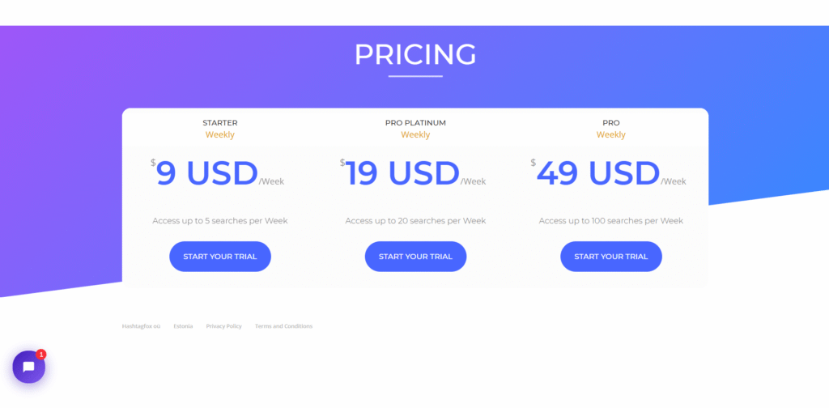Click the Hashtagfox oü footer text

(x=141, y=326)
